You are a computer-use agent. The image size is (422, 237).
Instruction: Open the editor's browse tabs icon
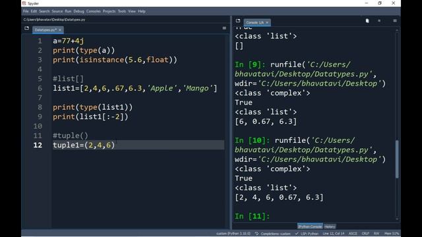click(26, 28)
